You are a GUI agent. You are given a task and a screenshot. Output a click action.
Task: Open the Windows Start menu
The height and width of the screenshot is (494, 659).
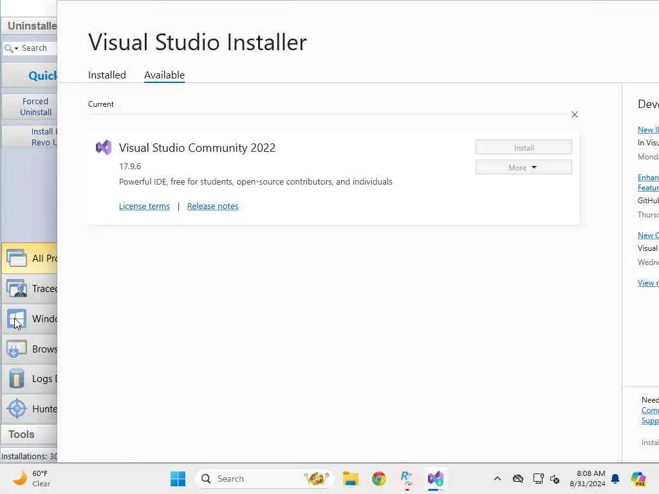coord(178,479)
